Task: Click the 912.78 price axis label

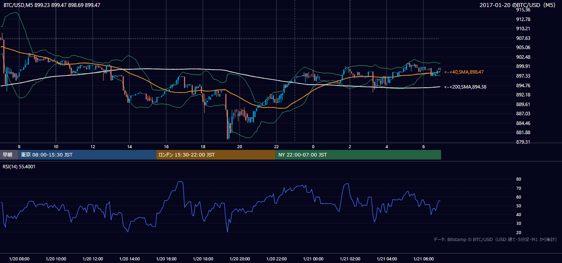Action: point(523,19)
